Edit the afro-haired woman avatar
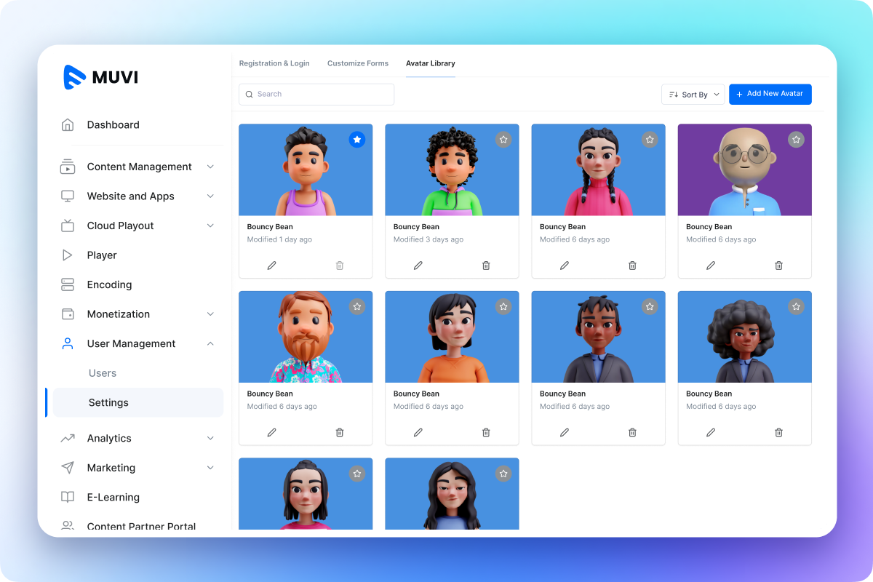This screenshot has height=582, width=873. (x=711, y=432)
